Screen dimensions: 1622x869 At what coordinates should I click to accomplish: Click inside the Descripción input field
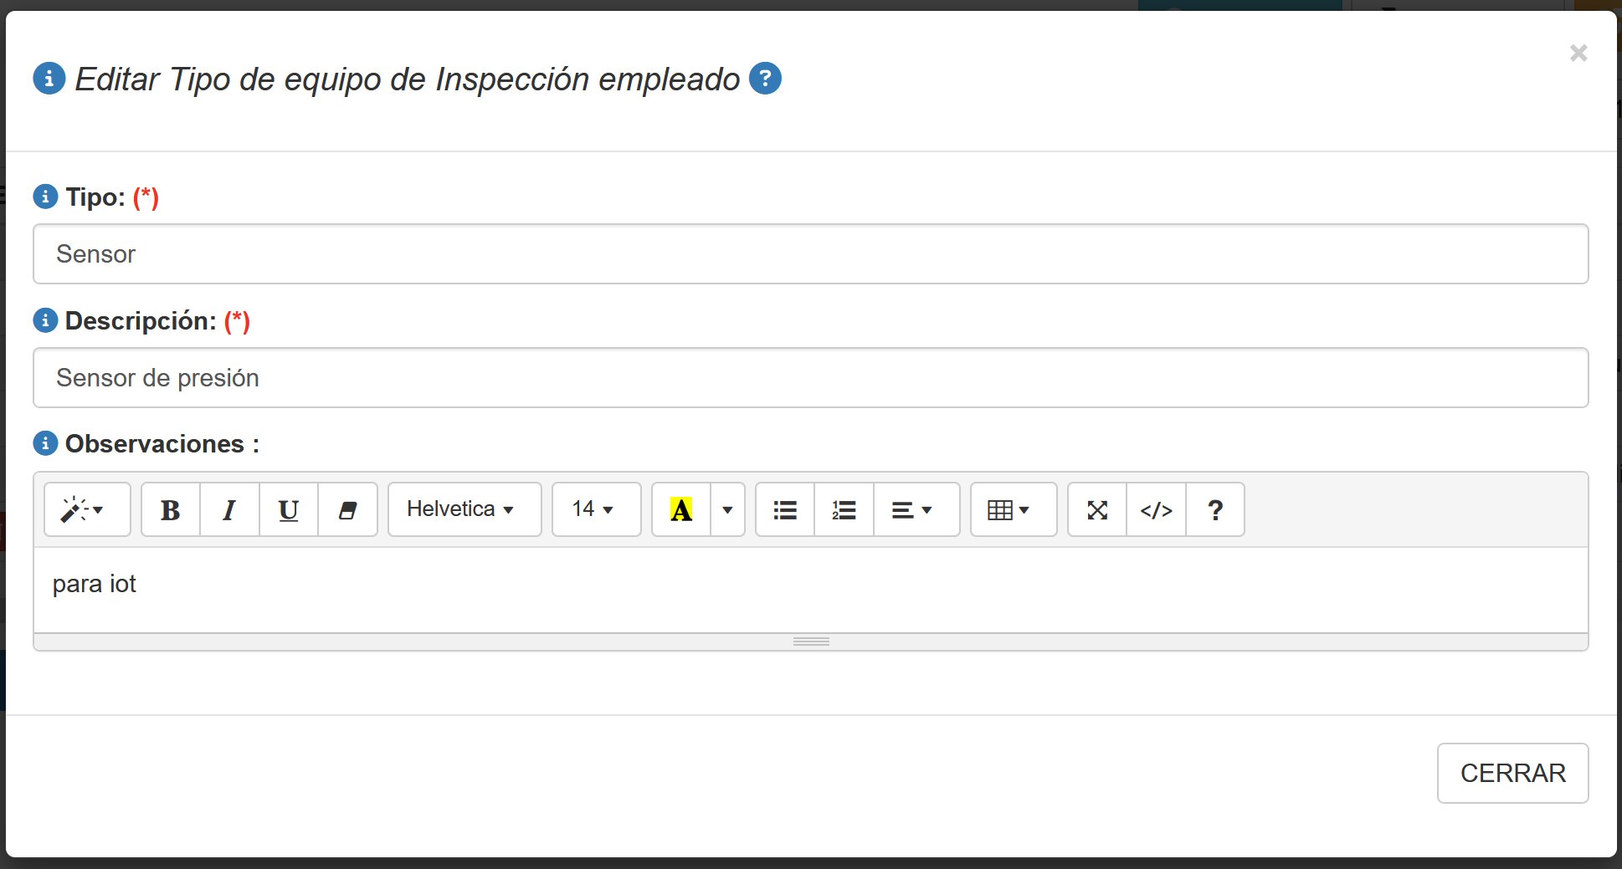tap(810, 378)
